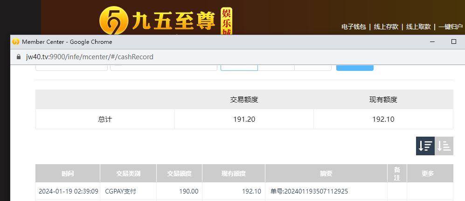Maximize the Member Center Chrome window
Image resolution: width=465 pixels, height=201 pixels.
coord(453,42)
